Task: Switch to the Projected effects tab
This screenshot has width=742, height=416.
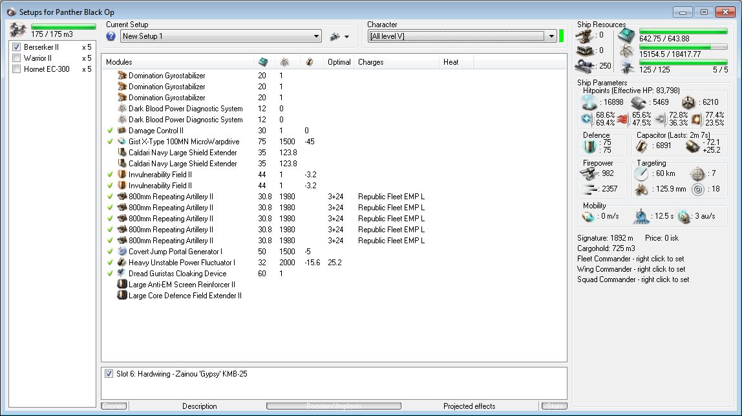Action: point(469,406)
